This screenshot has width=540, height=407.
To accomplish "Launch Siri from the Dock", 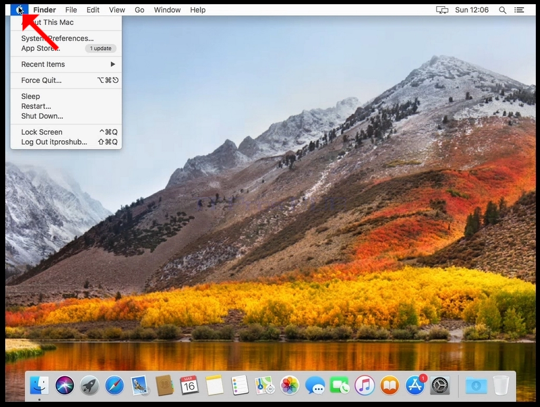I will click(x=64, y=385).
